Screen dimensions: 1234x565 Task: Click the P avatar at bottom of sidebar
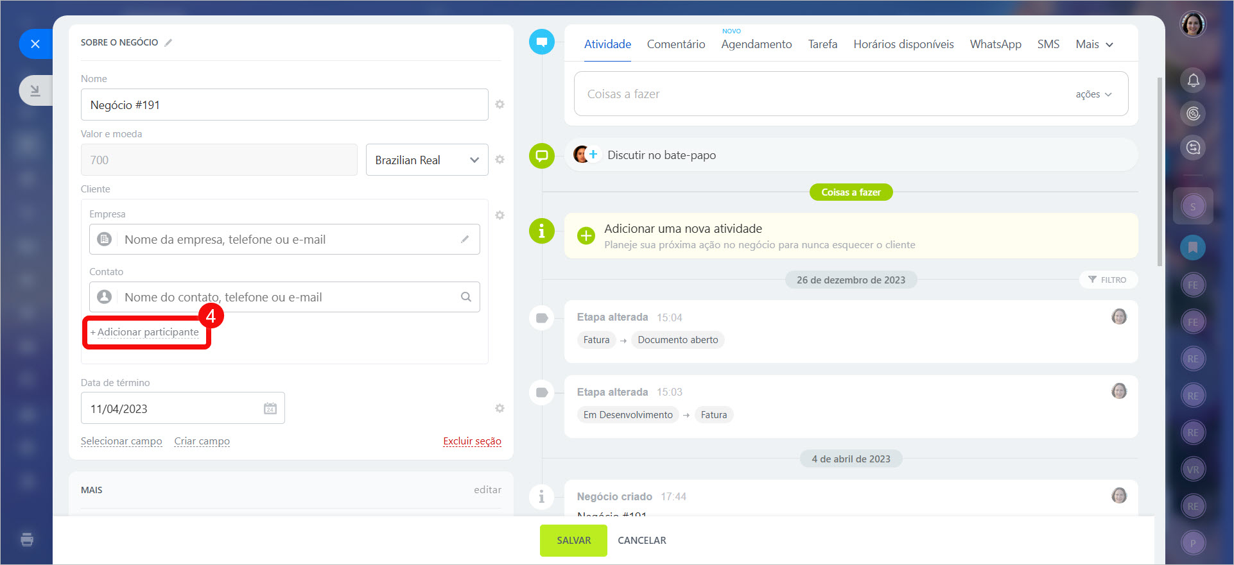coord(1193,543)
